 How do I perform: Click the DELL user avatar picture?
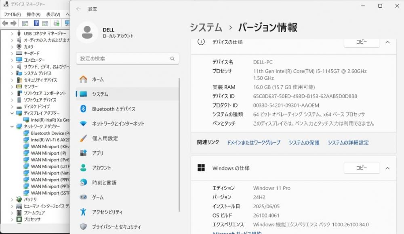pos(87,32)
